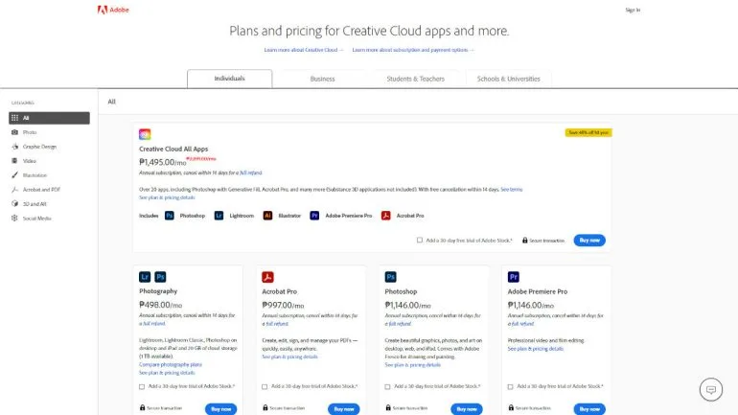This screenshot has width=738, height=415.
Task: Click the grid icon in the All category
Action: [x=15, y=118]
